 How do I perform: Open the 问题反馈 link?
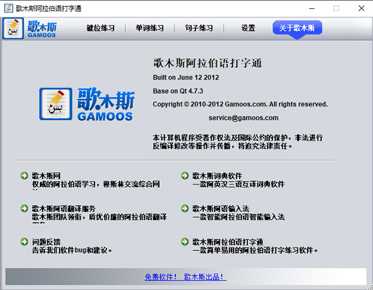coord(46,242)
